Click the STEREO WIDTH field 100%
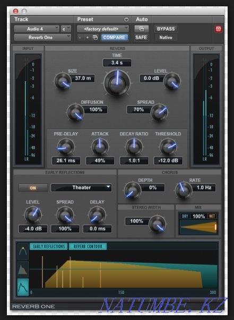 pos(137,221)
